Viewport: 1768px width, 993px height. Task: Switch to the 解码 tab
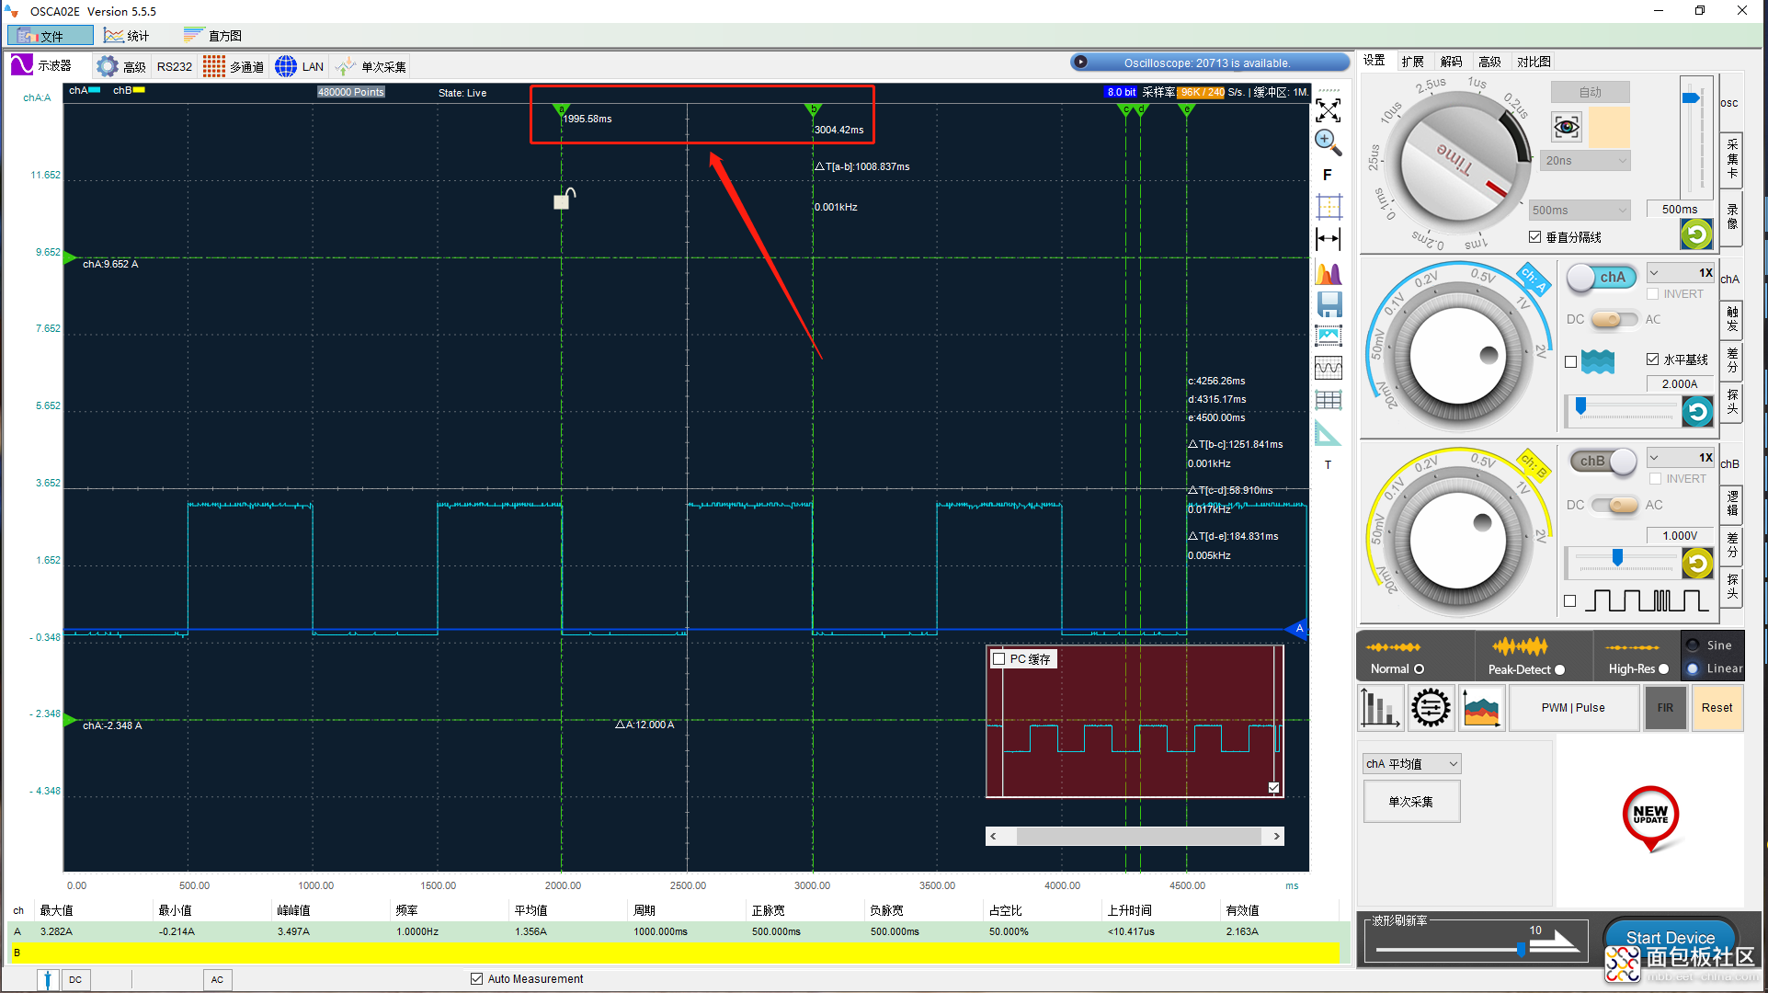coord(1451,62)
